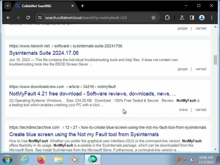The image size is (220, 165).
Task: Click the network tray icon
Action: tap(185, 160)
